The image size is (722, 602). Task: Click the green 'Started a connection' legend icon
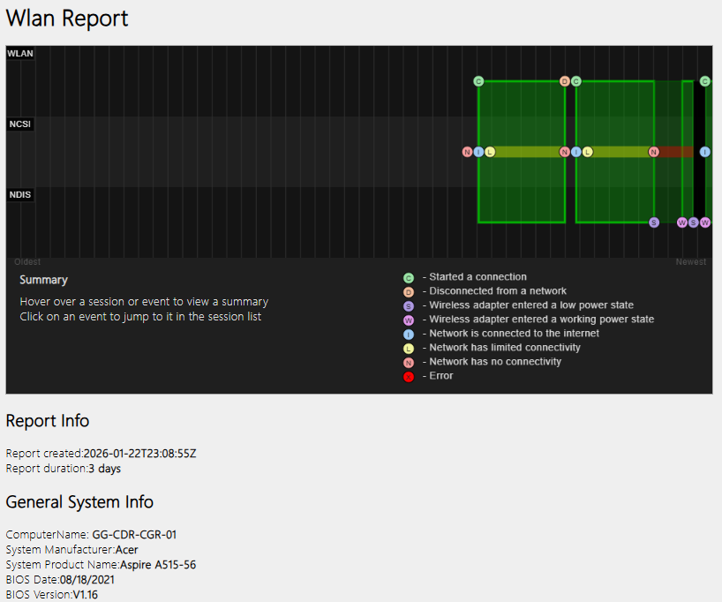pyautogui.click(x=408, y=277)
